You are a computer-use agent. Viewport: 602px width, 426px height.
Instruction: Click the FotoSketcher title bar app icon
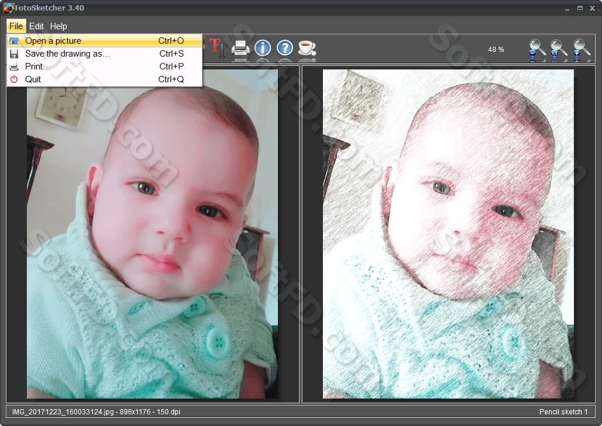point(8,8)
